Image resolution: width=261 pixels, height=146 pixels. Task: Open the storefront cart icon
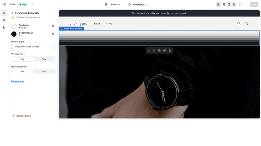point(246,23)
